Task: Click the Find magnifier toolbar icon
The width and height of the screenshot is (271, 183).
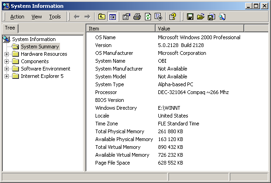Action: 222,17
